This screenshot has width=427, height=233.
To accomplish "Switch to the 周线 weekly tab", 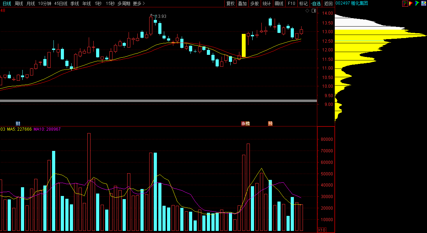I will (19, 3).
